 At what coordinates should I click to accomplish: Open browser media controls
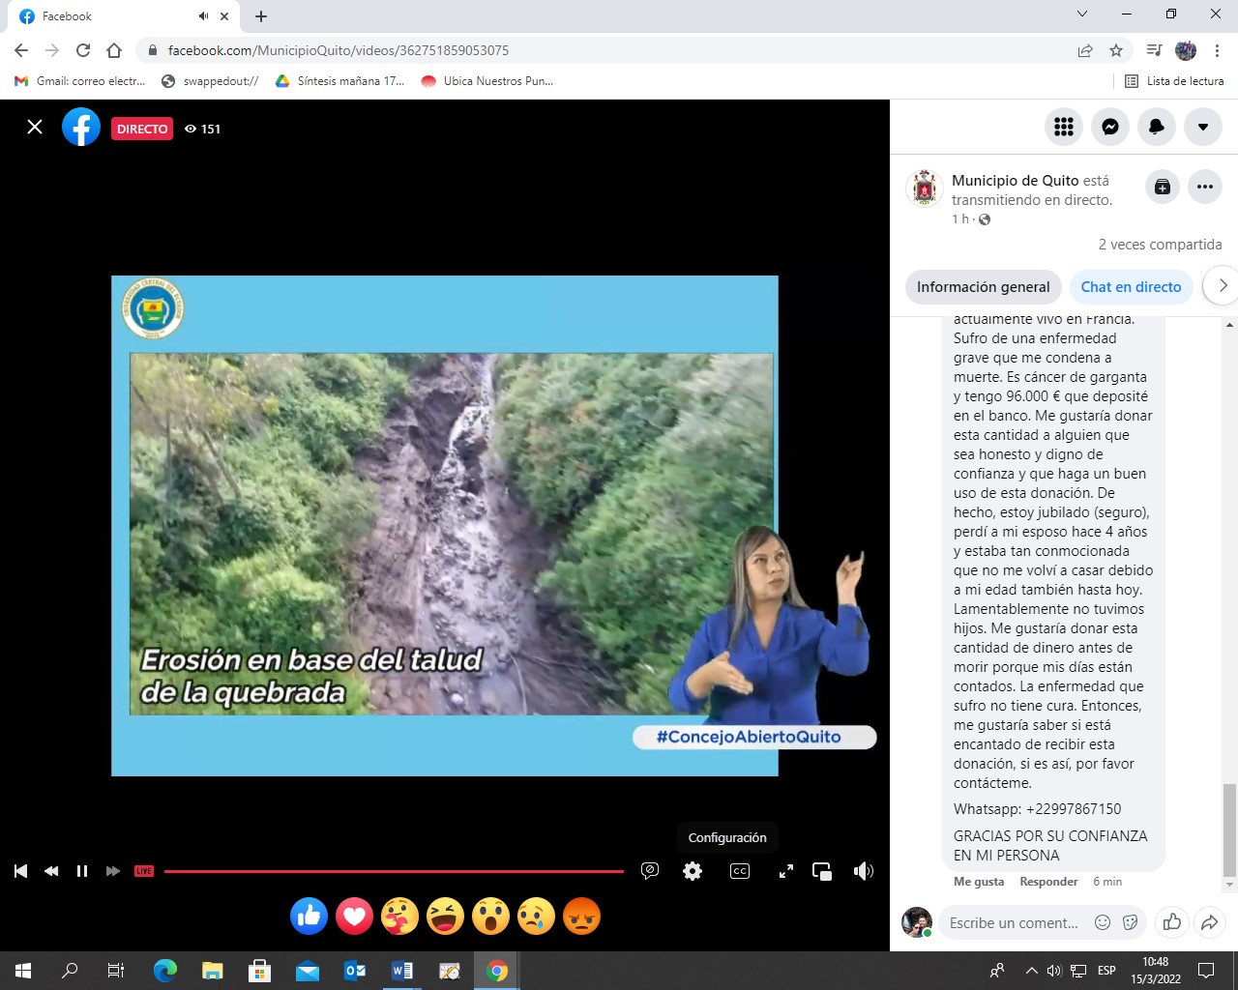coord(1154,50)
